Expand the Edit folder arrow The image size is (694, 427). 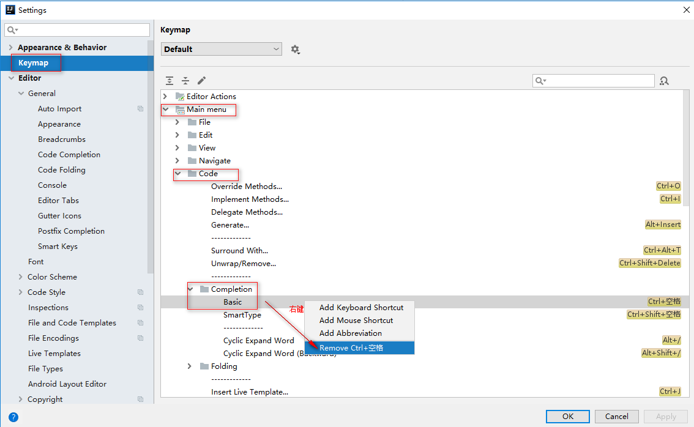(177, 135)
